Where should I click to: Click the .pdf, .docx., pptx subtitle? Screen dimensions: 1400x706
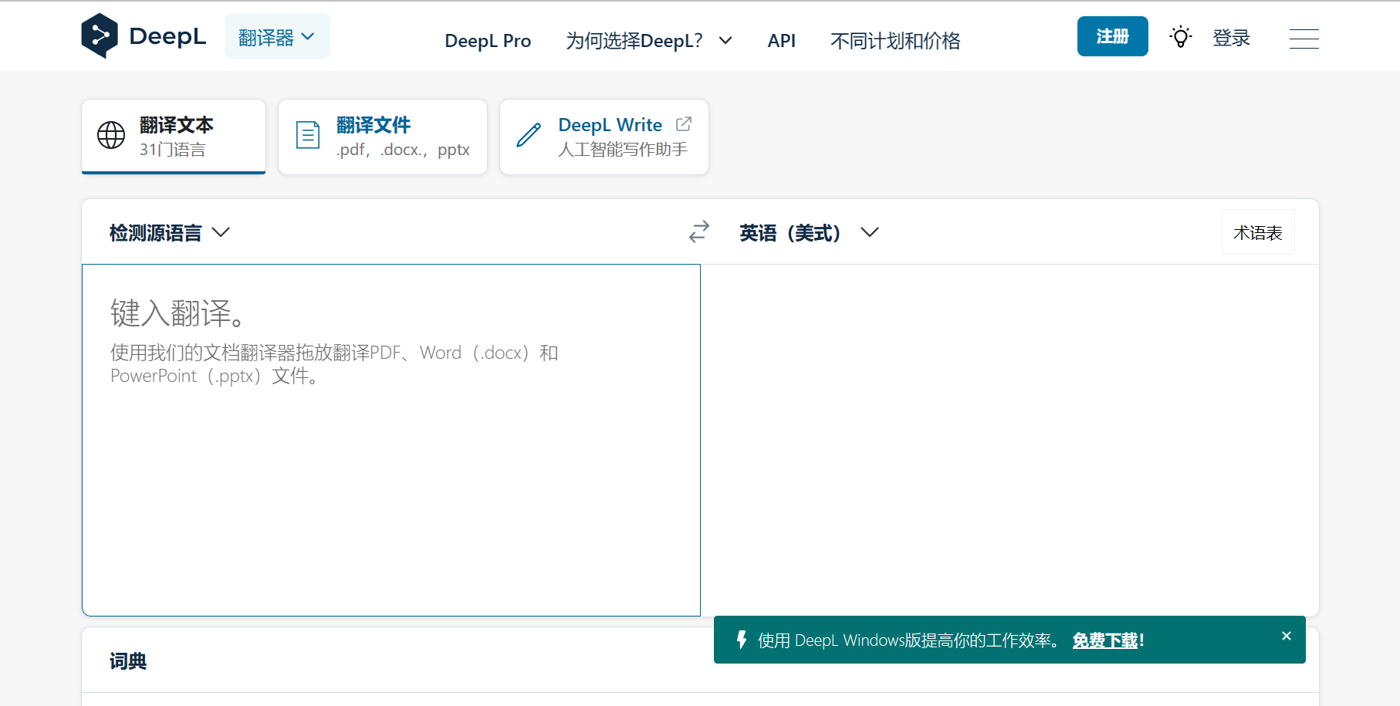tap(403, 150)
